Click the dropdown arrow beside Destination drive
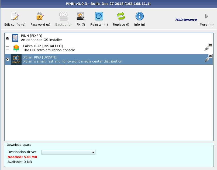The image size is (217, 170). (x=93, y=152)
